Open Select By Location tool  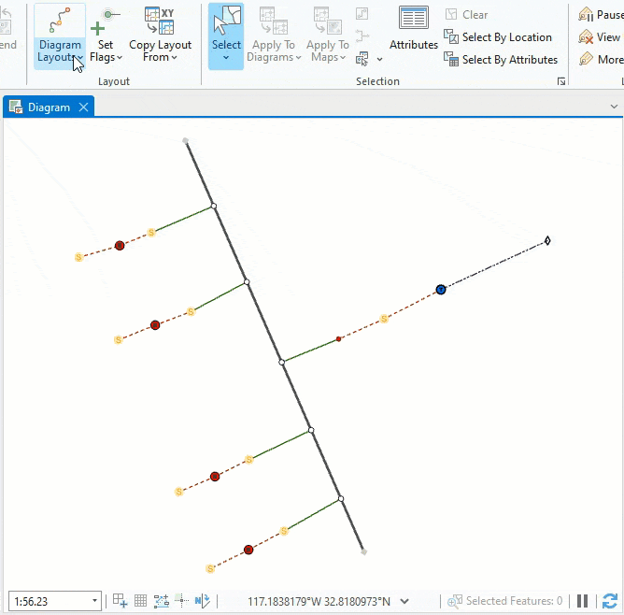(498, 37)
